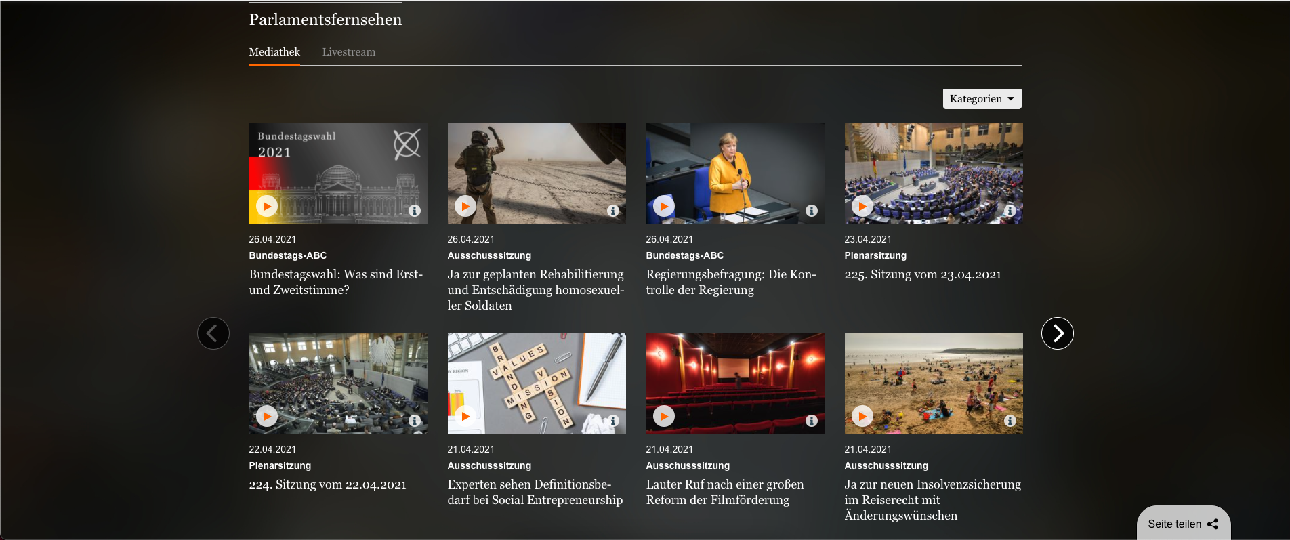Image resolution: width=1290 pixels, height=540 pixels.
Task: Click Ausschusssitzung label under cinema video
Action: coord(688,465)
